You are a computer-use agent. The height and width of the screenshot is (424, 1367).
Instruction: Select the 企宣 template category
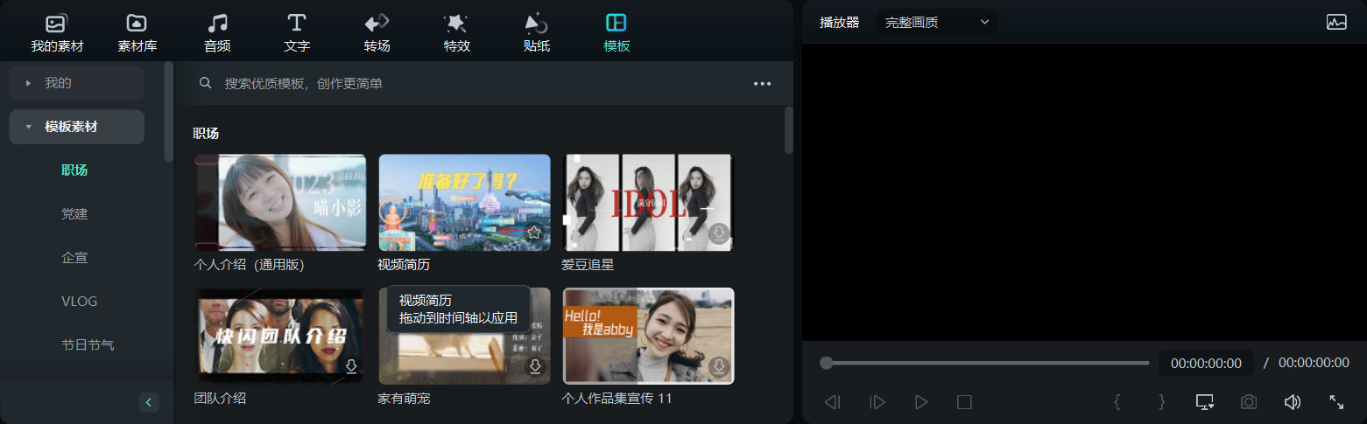pyautogui.click(x=74, y=258)
